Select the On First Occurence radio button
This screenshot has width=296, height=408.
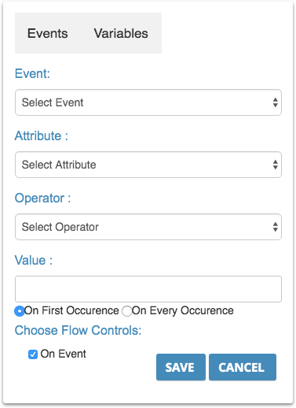tap(20, 311)
